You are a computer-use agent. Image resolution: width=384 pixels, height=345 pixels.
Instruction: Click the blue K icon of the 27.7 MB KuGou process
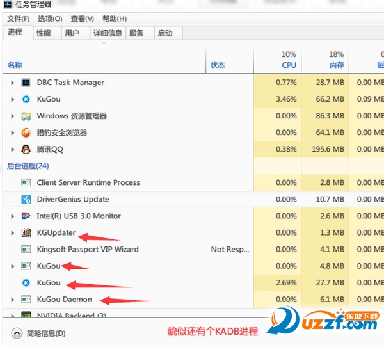coord(26,283)
